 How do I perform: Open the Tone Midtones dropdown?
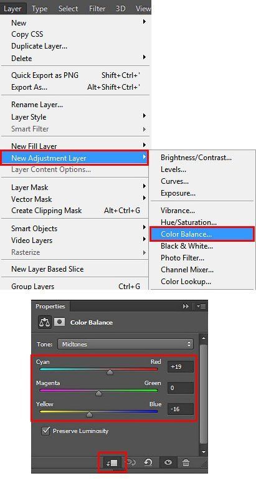click(x=125, y=344)
